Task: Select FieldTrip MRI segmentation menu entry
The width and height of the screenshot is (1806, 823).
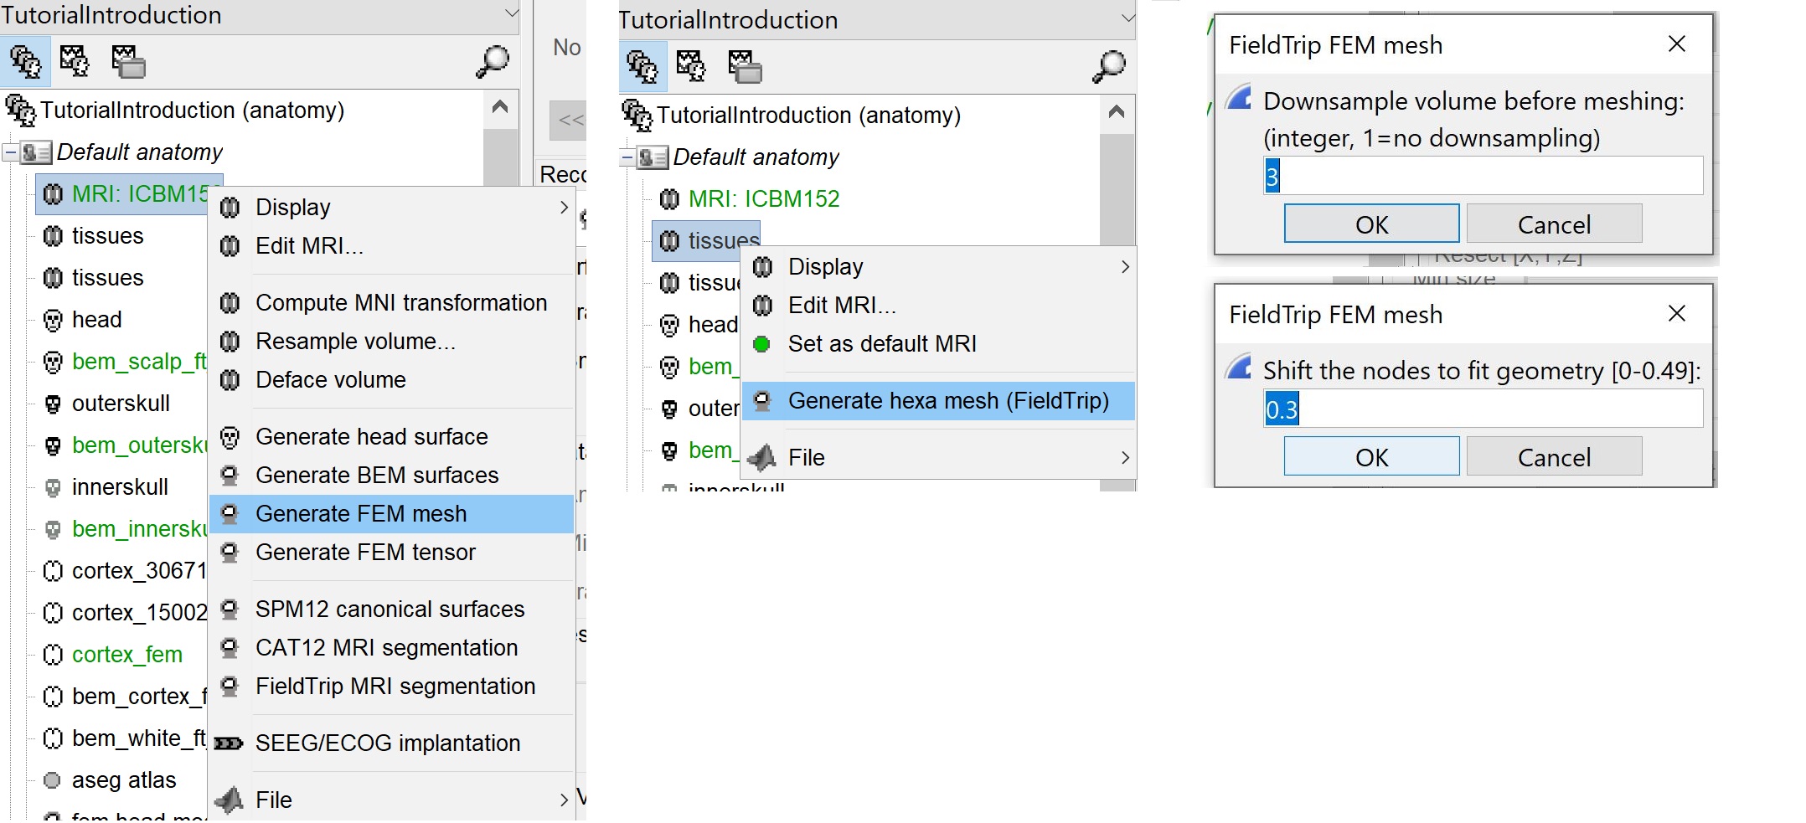Action: 395,687
